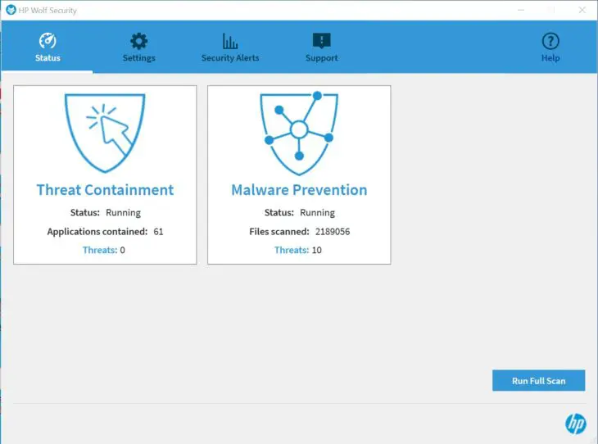This screenshot has height=444, width=598.
Task: Click the Support speech bubble icon
Action: (321, 41)
